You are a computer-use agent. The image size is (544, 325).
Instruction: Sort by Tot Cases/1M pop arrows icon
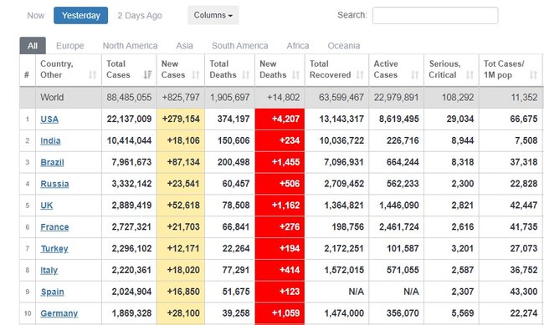tap(533, 75)
